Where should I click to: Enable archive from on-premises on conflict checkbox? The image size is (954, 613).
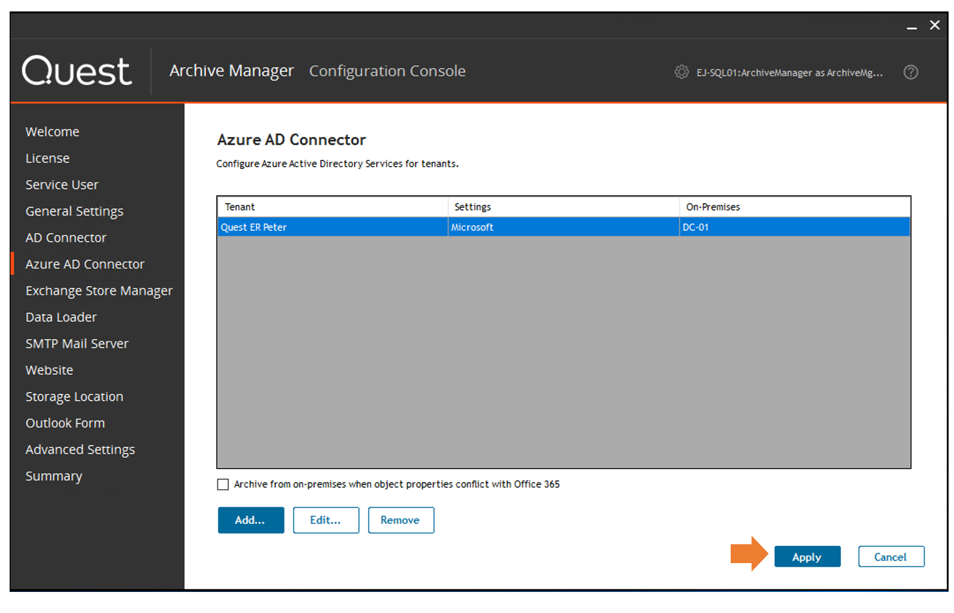223,484
